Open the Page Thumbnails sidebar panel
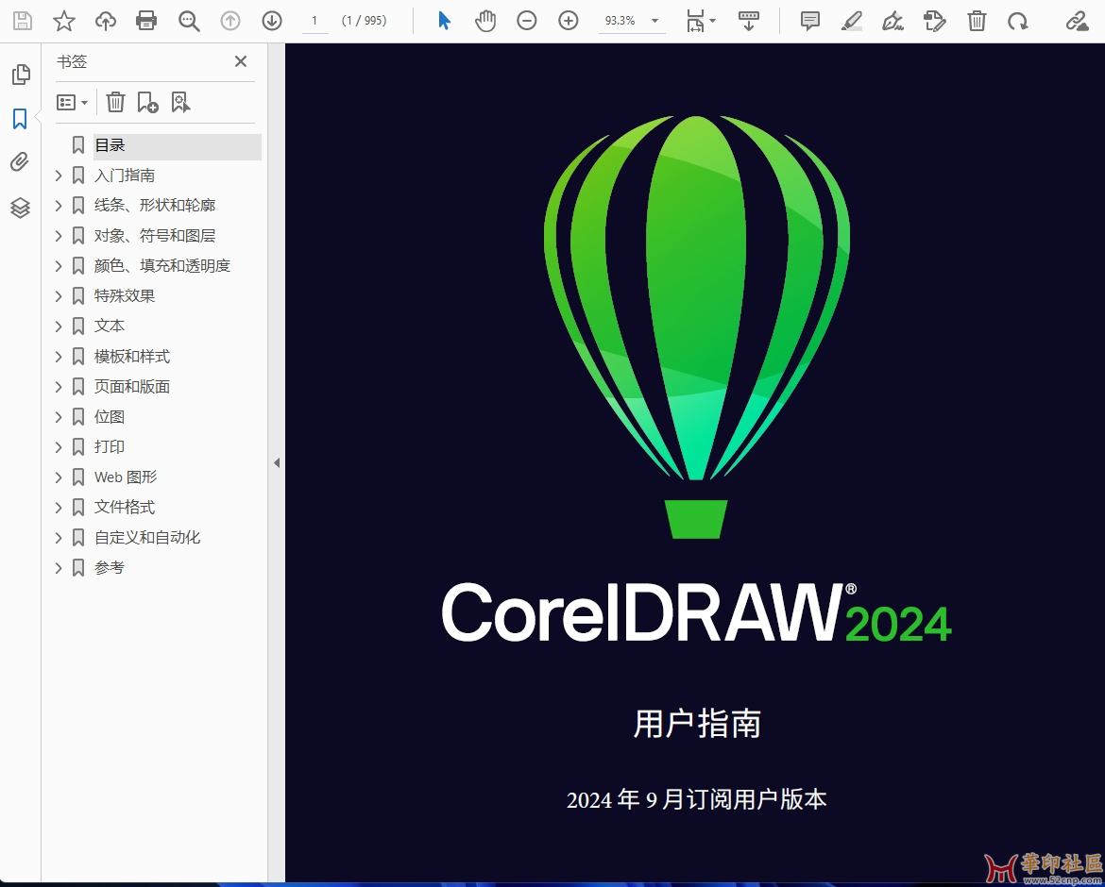Image resolution: width=1105 pixels, height=887 pixels. coord(21,75)
